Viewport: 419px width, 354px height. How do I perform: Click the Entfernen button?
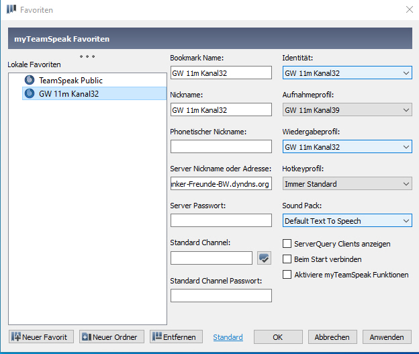click(176, 337)
